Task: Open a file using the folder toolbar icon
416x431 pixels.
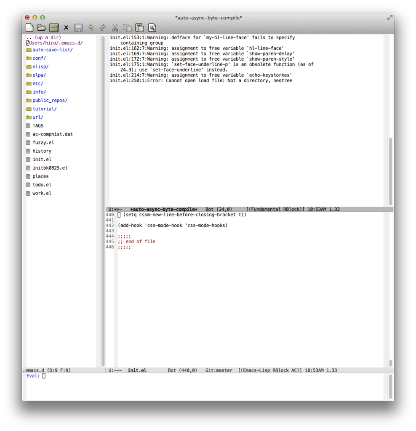Action: 41,27
